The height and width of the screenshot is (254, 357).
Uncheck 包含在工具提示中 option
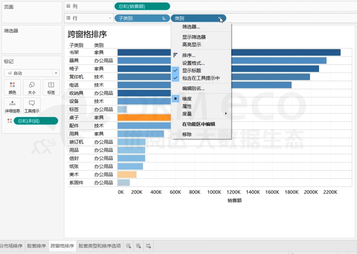pos(201,78)
